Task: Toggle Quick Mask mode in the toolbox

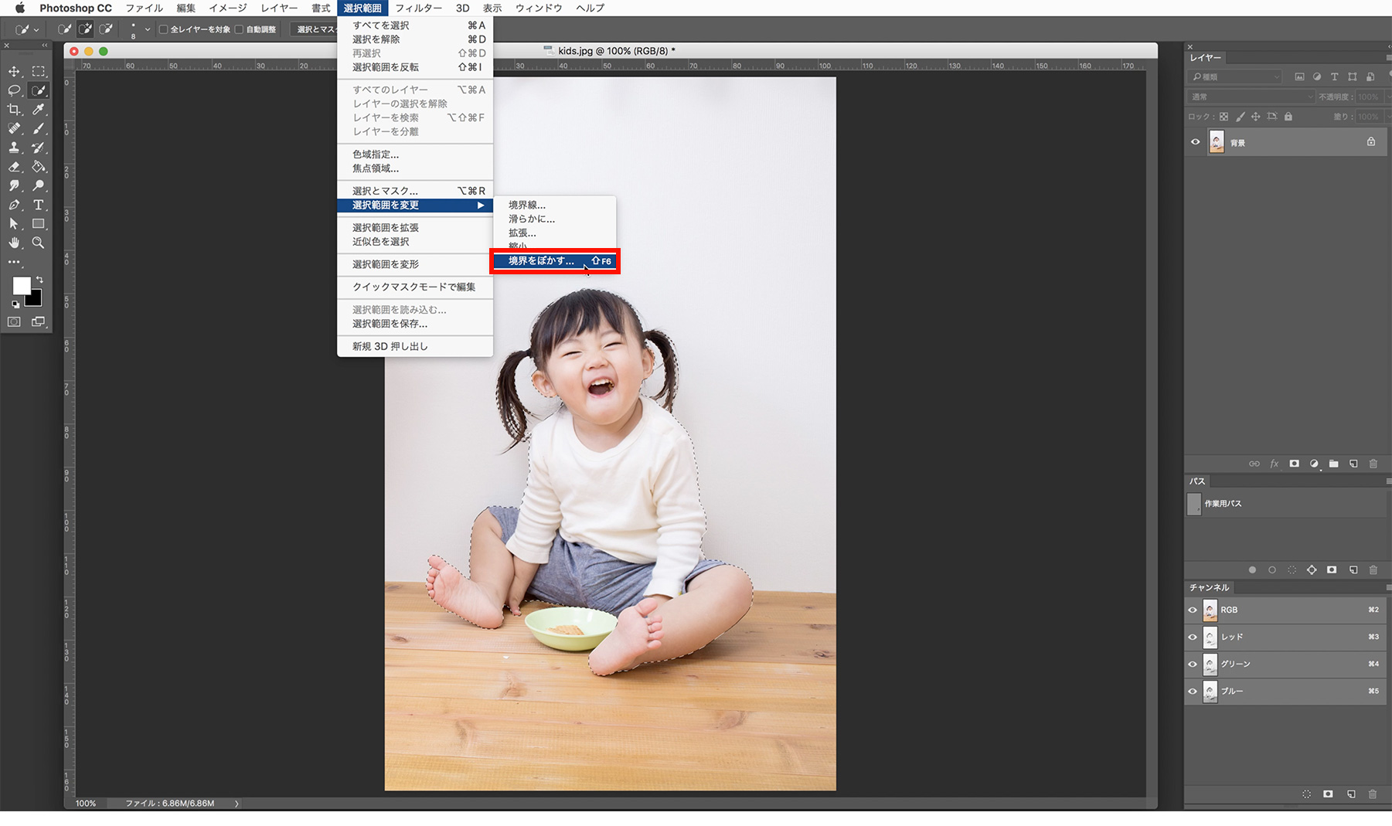Action: pos(14,321)
